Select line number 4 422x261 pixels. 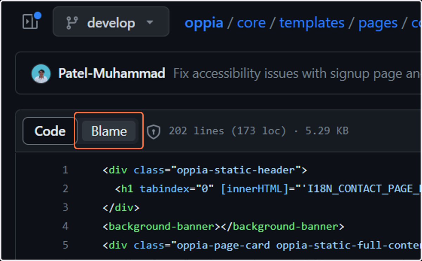point(65,227)
